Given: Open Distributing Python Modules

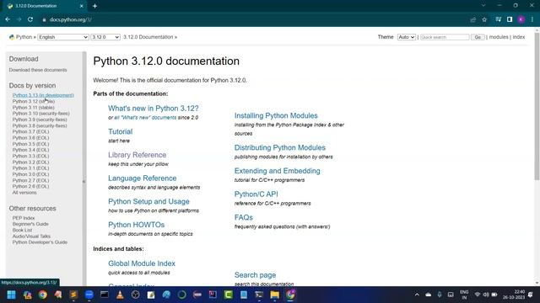Looking at the screenshot, I should coord(280,148).
